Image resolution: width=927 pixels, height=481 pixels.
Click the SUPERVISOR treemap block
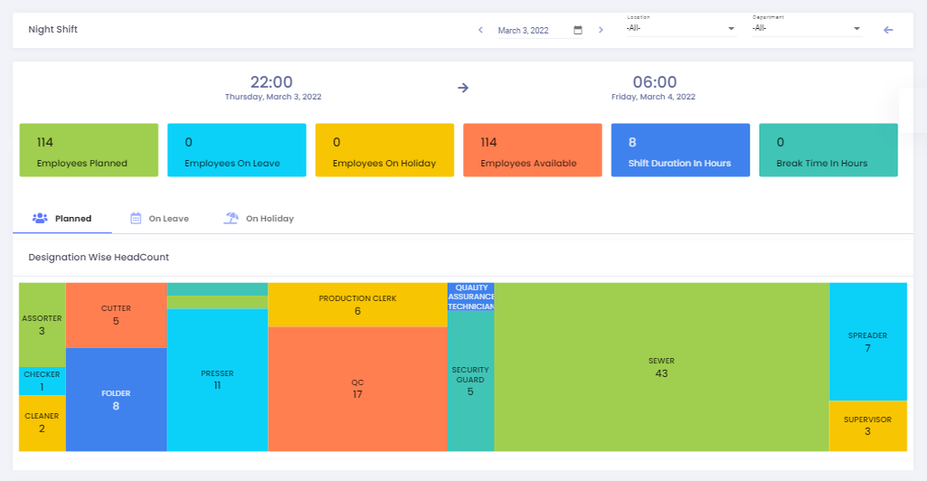point(868,426)
